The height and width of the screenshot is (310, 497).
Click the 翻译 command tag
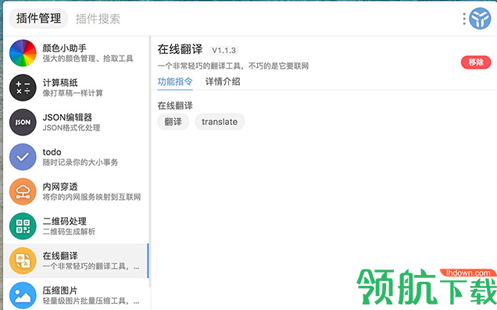tap(173, 122)
